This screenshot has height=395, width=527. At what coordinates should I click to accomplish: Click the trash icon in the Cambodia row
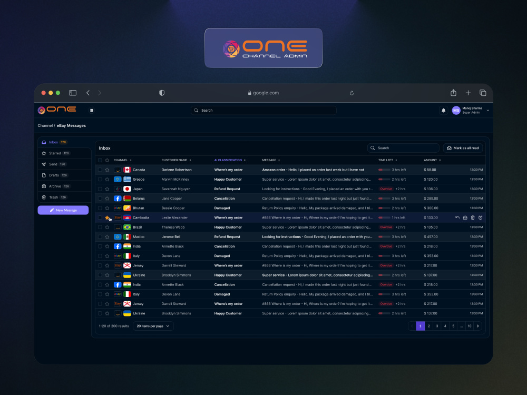pyautogui.click(x=473, y=218)
